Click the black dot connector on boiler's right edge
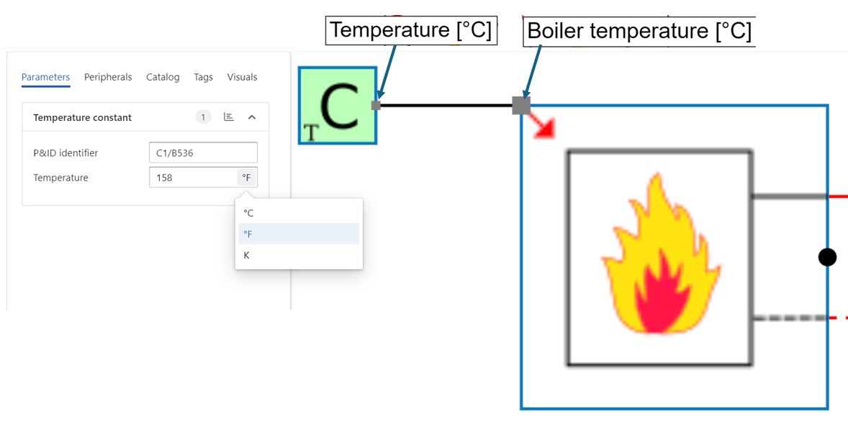848x435 pixels. [827, 257]
